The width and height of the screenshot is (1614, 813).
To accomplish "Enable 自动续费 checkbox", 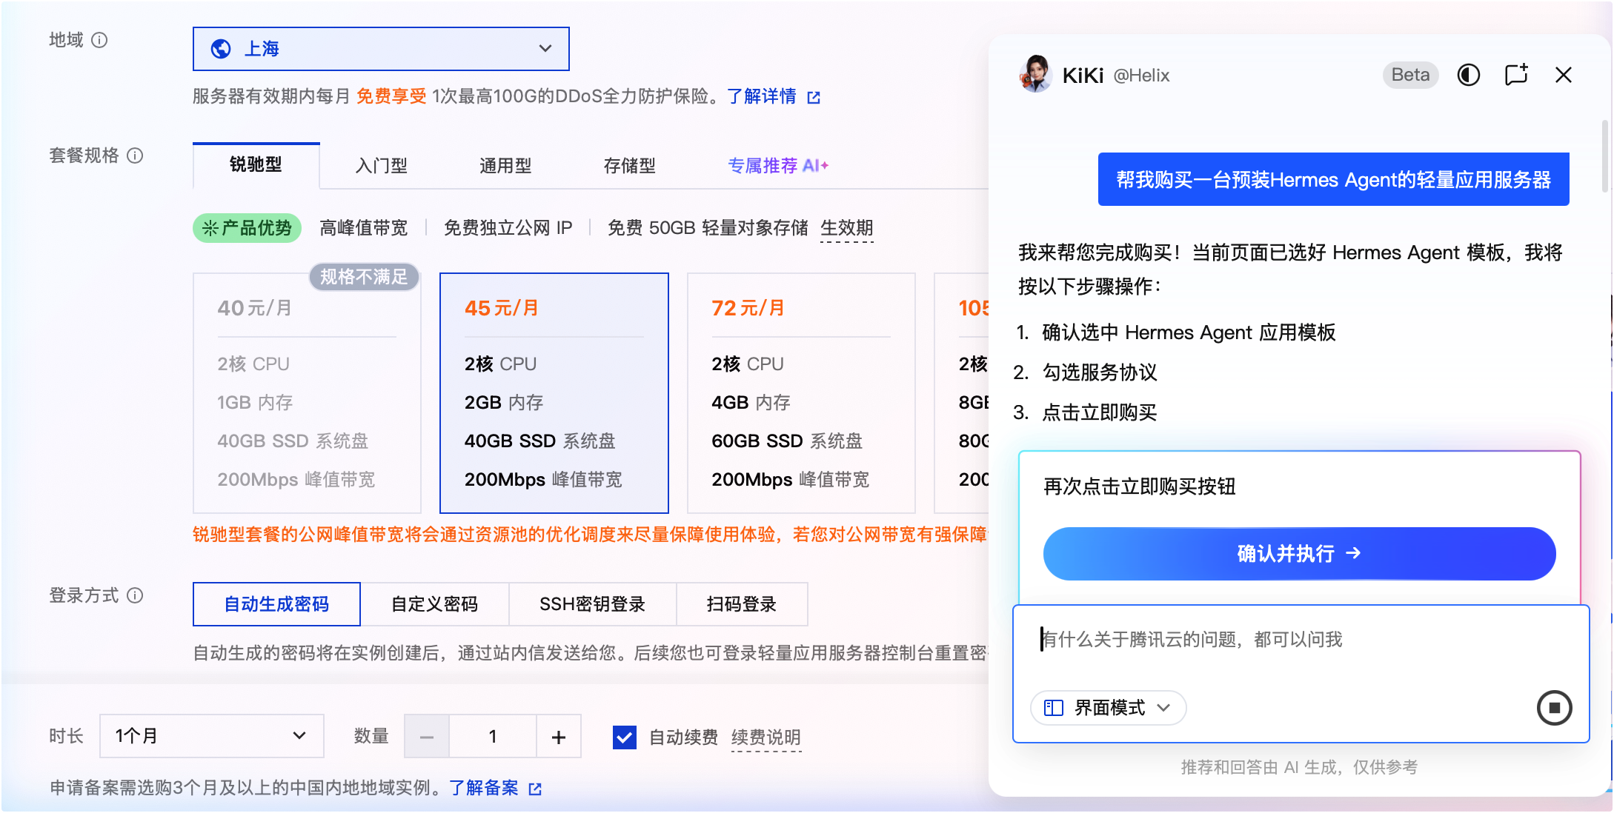I will 624,737.
